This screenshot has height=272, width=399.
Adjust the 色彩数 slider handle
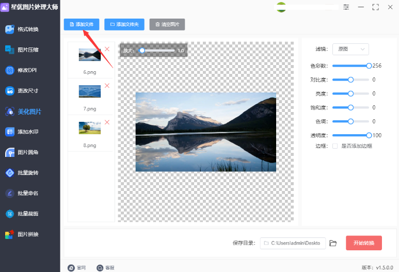point(369,66)
